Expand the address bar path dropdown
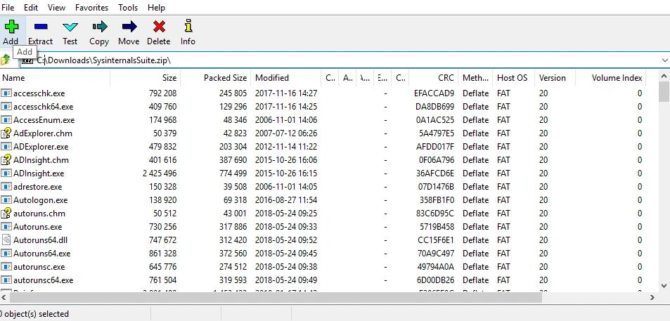 (x=664, y=60)
